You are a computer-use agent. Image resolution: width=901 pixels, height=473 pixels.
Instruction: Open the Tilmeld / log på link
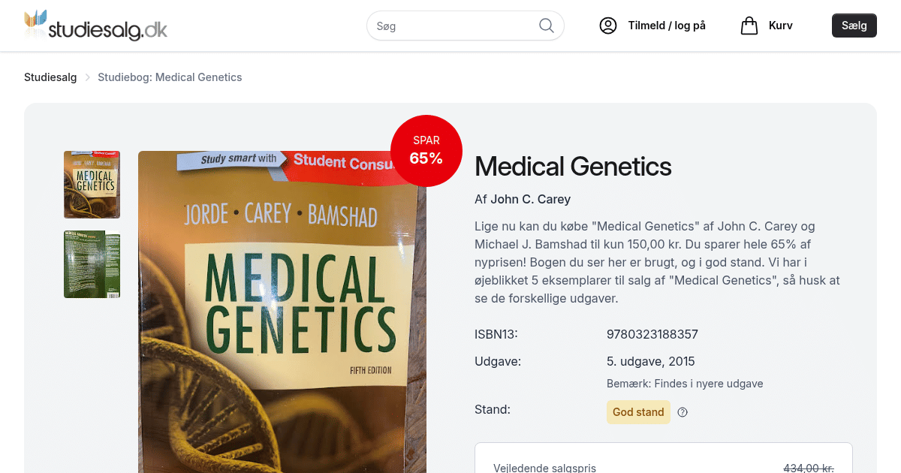(x=667, y=26)
